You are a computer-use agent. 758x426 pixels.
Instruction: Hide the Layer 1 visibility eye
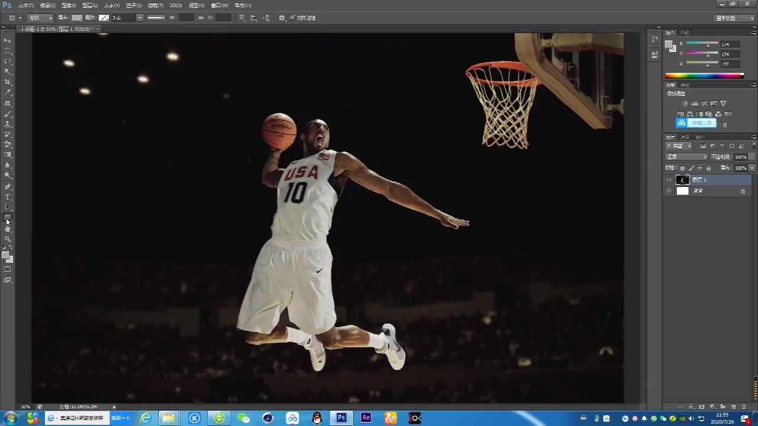pos(669,180)
